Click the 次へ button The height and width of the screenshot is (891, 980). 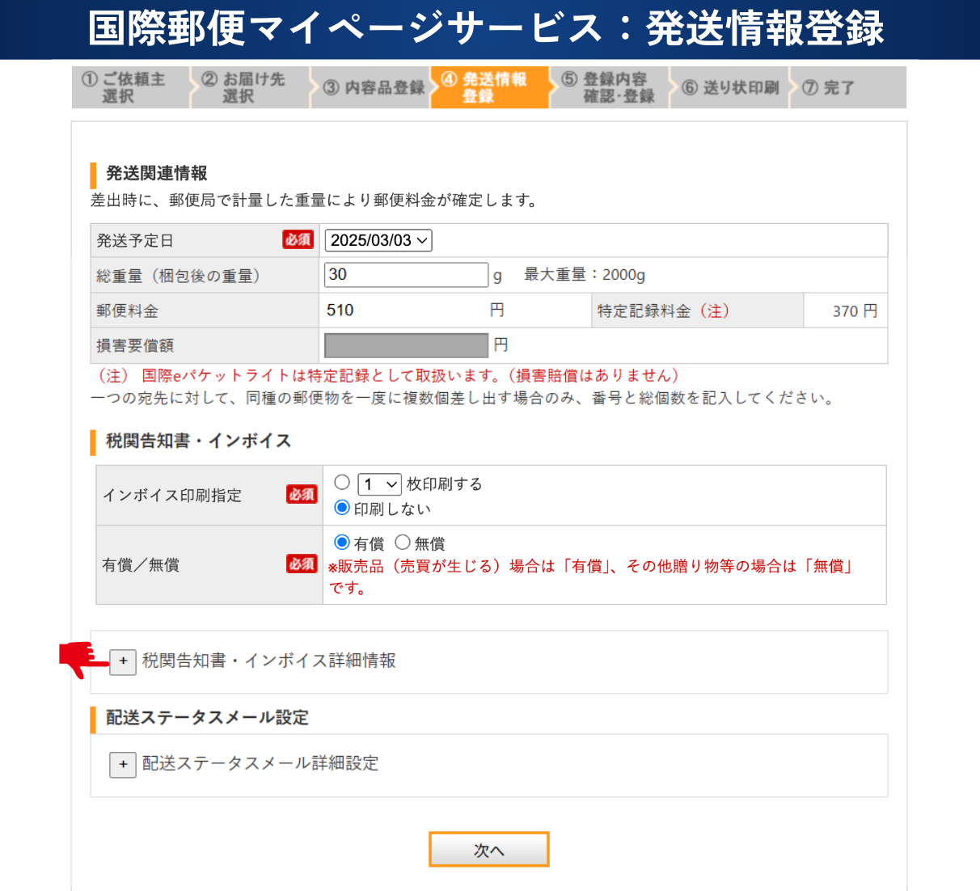click(488, 850)
